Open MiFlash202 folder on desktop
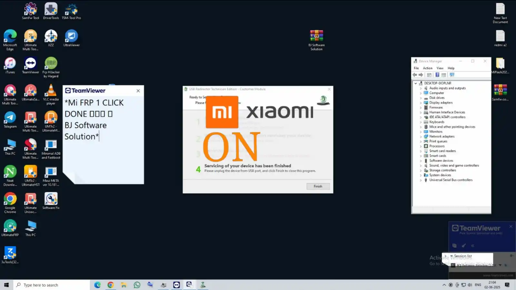The image size is (516, 290). tap(500, 65)
